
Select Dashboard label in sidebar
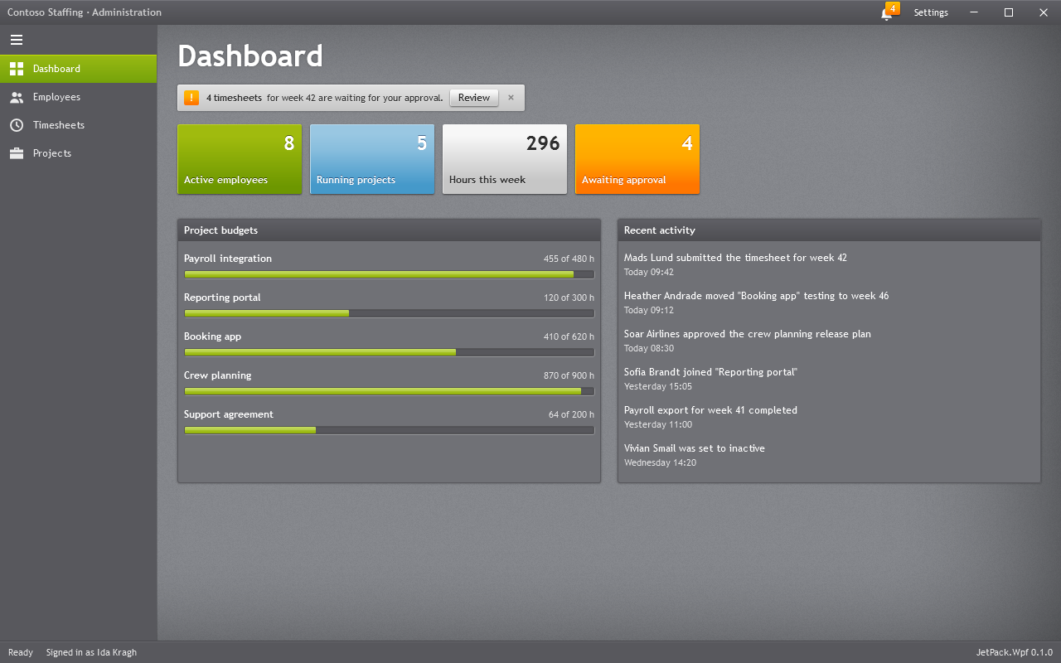click(x=56, y=69)
